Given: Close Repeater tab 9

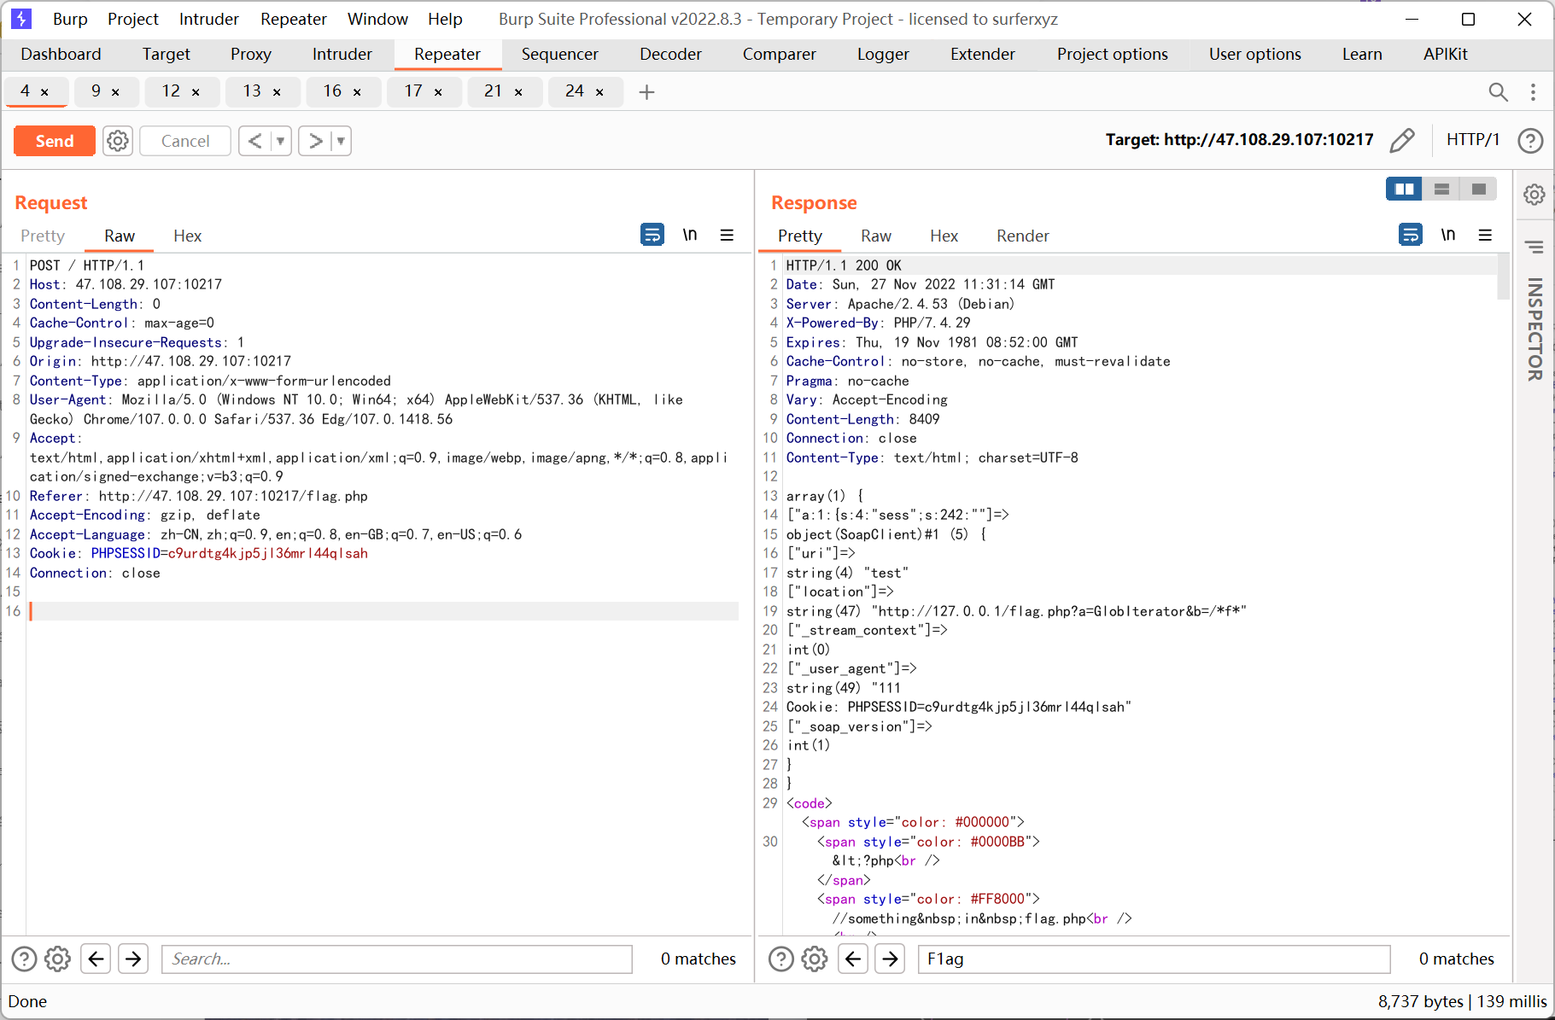Looking at the screenshot, I should click(115, 92).
